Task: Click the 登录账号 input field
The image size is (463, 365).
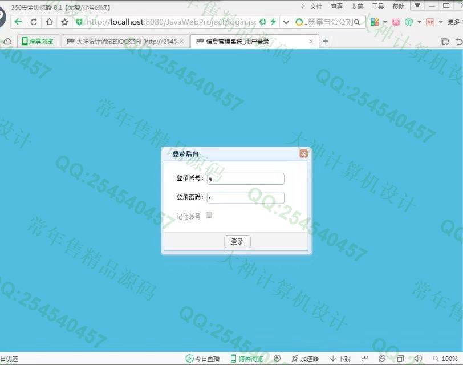Action: 245,179
